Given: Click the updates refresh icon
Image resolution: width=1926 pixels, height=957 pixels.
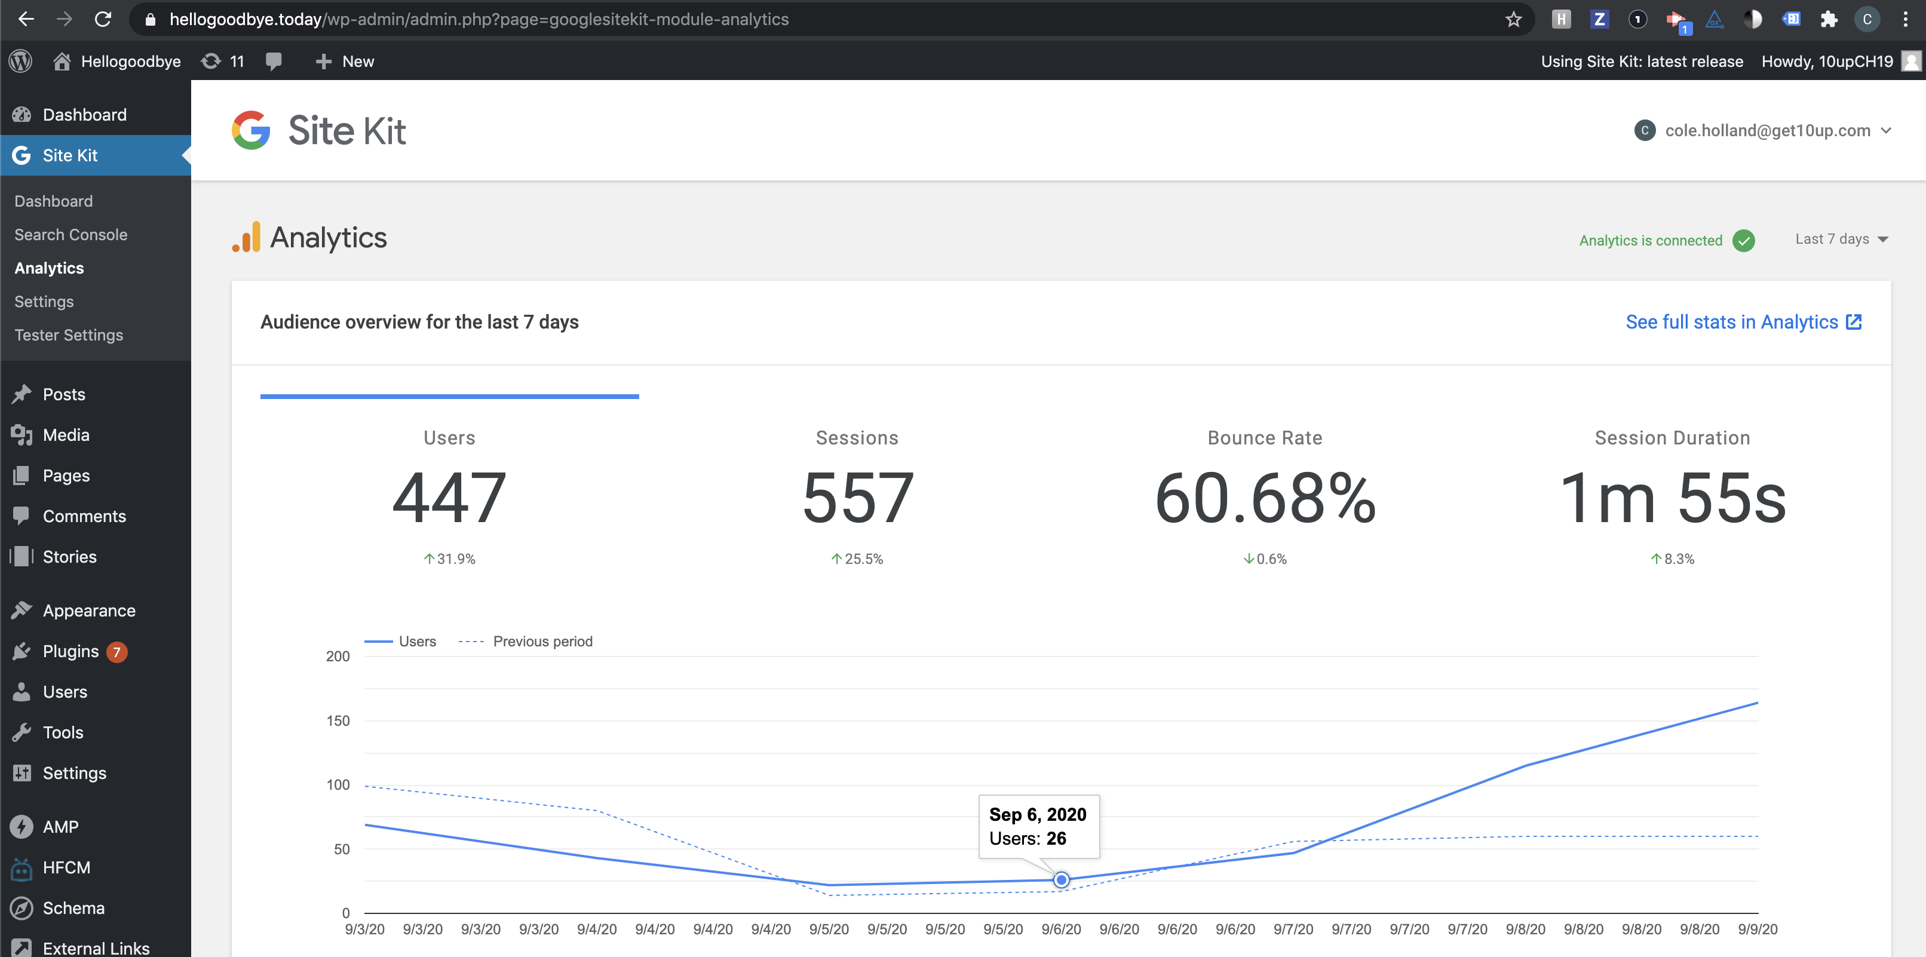Looking at the screenshot, I should click(x=211, y=62).
